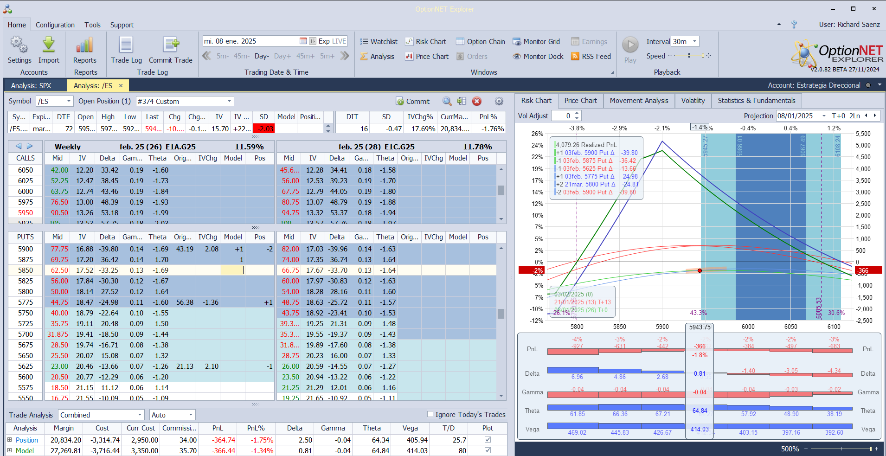886x456 pixels.
Task: Open the Risk Chart window from ribbon
Action: pyautogui.click(x=425, y=42)
